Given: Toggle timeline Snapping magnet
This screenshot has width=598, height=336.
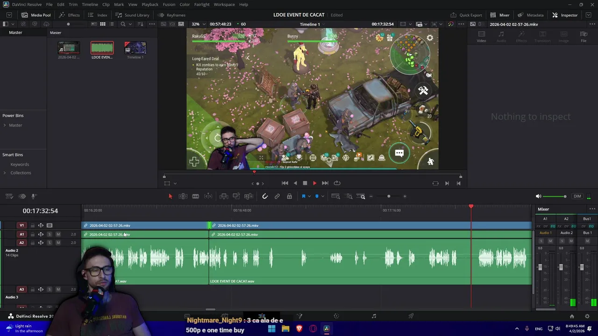Looking at the screenshot, I should [x=265, y=196].
